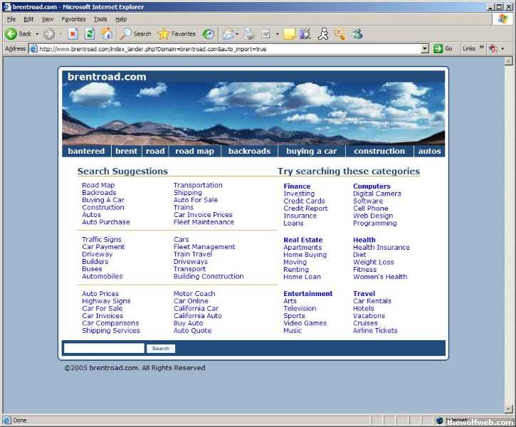The image size is (516, 427).
Task: Open the Search pane in the toolbar
Action: tap(136, 33)
